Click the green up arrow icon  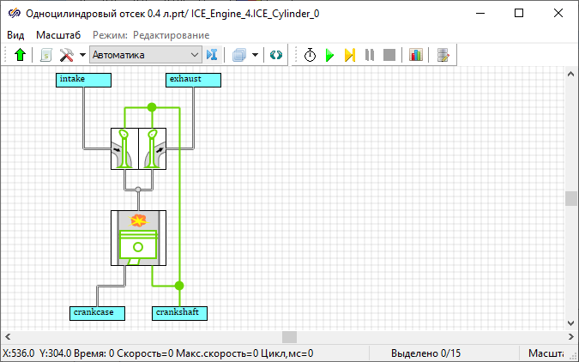point(21,55)
